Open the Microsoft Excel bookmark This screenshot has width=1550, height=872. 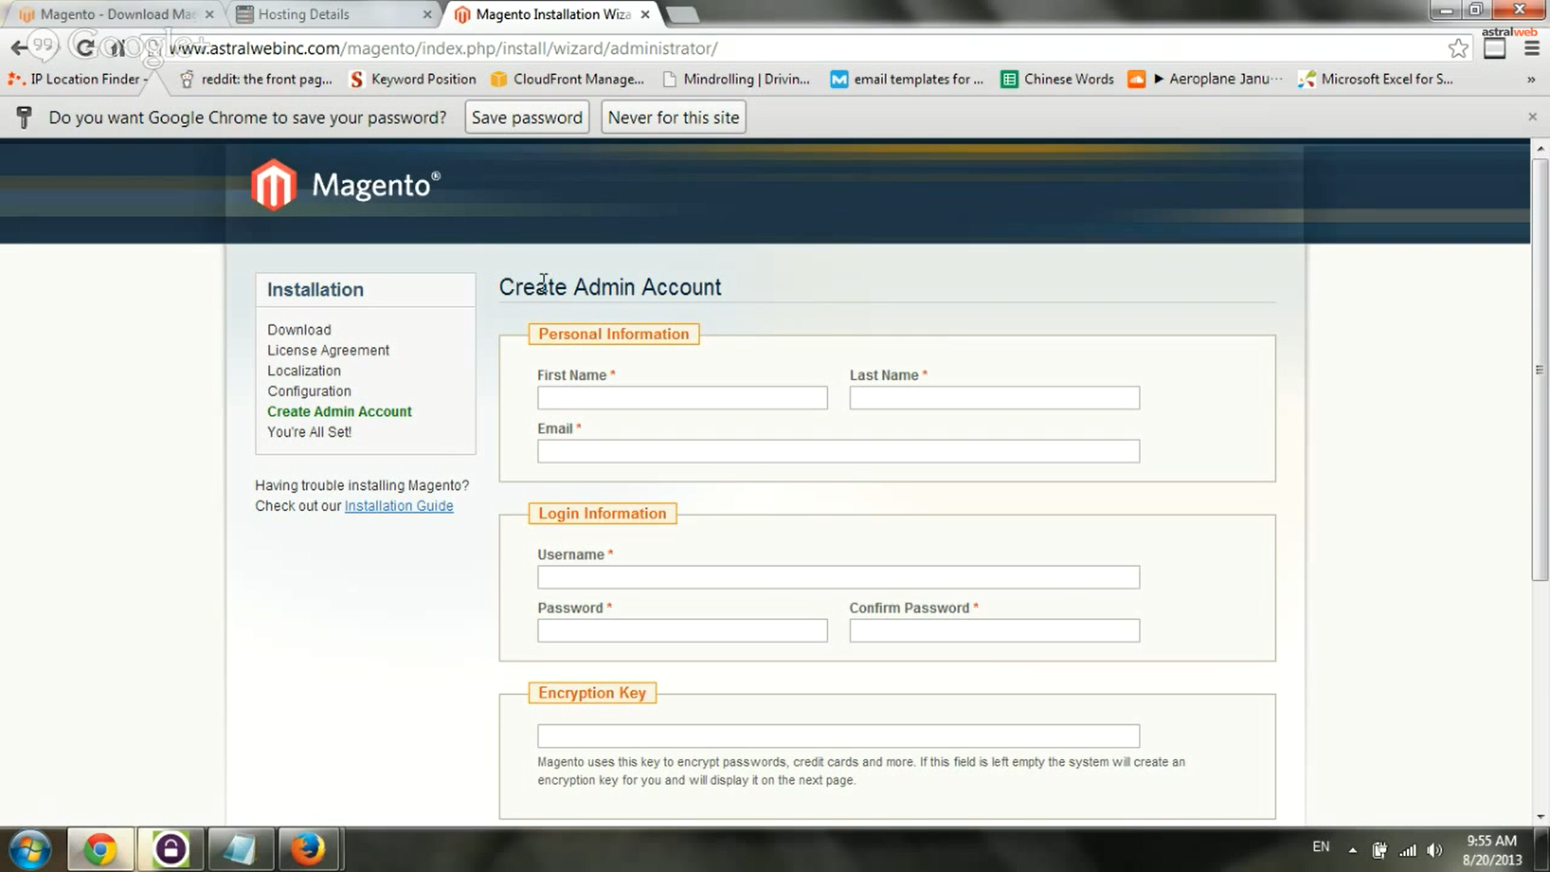click(x=1375, y=79)
